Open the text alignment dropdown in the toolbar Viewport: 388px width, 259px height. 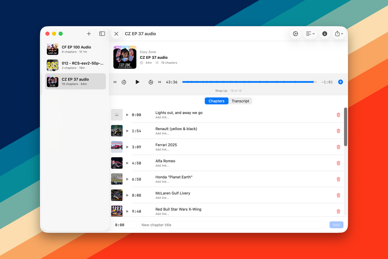(310, 34)
